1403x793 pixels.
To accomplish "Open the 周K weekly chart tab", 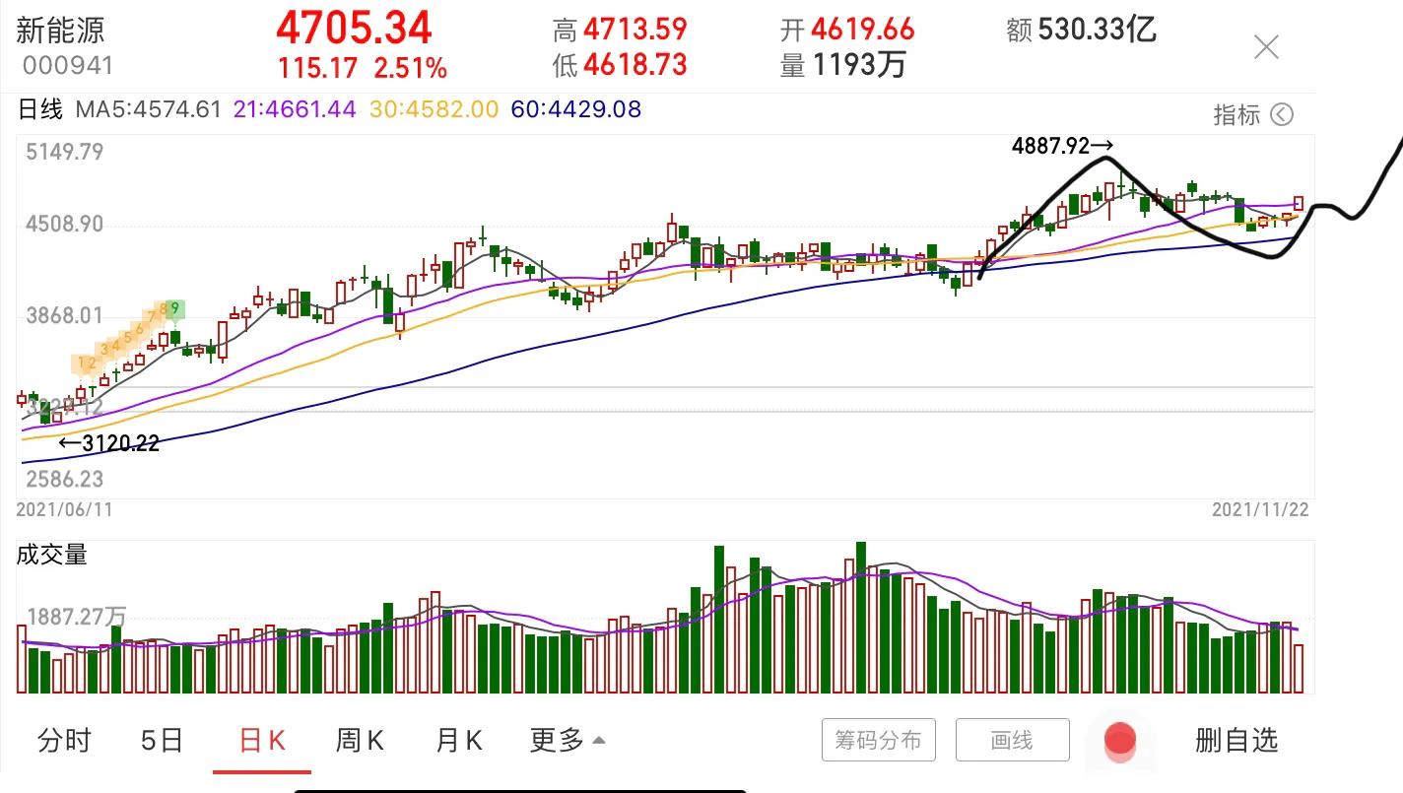I will click(x=360, y=740).
